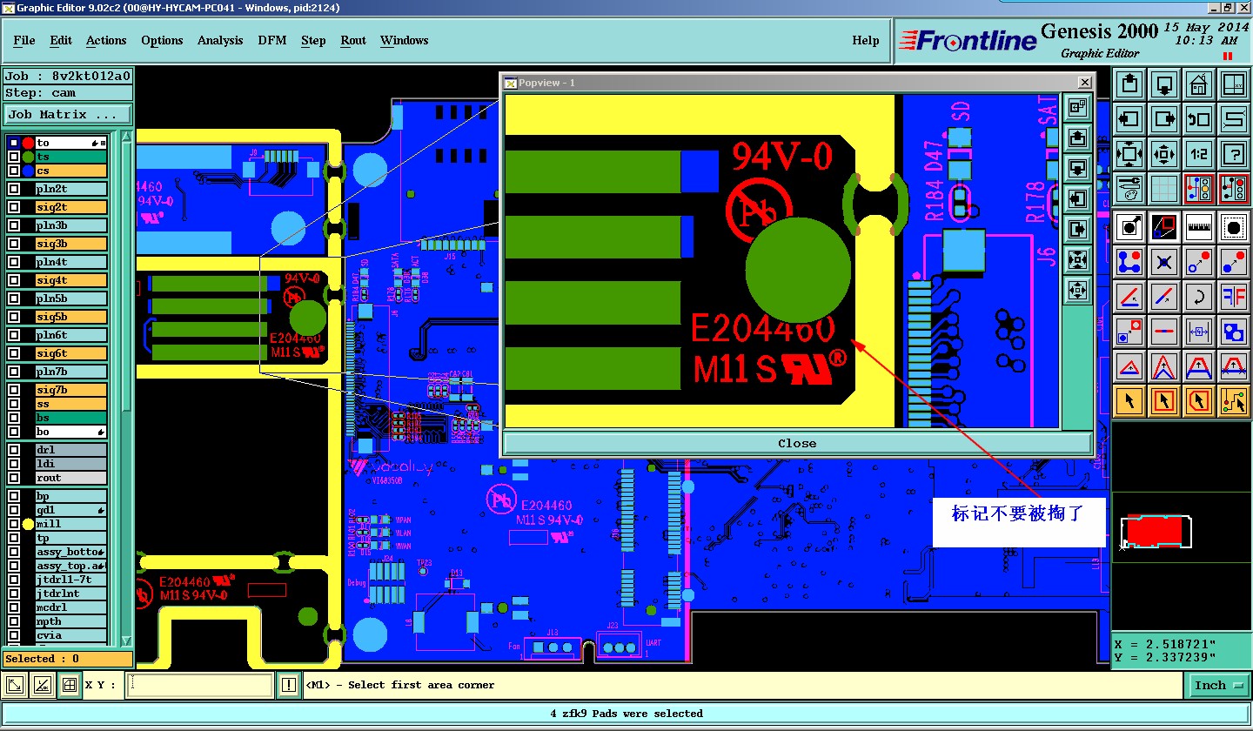
Task: Open the Actions menu
Action: click(106, 40)
